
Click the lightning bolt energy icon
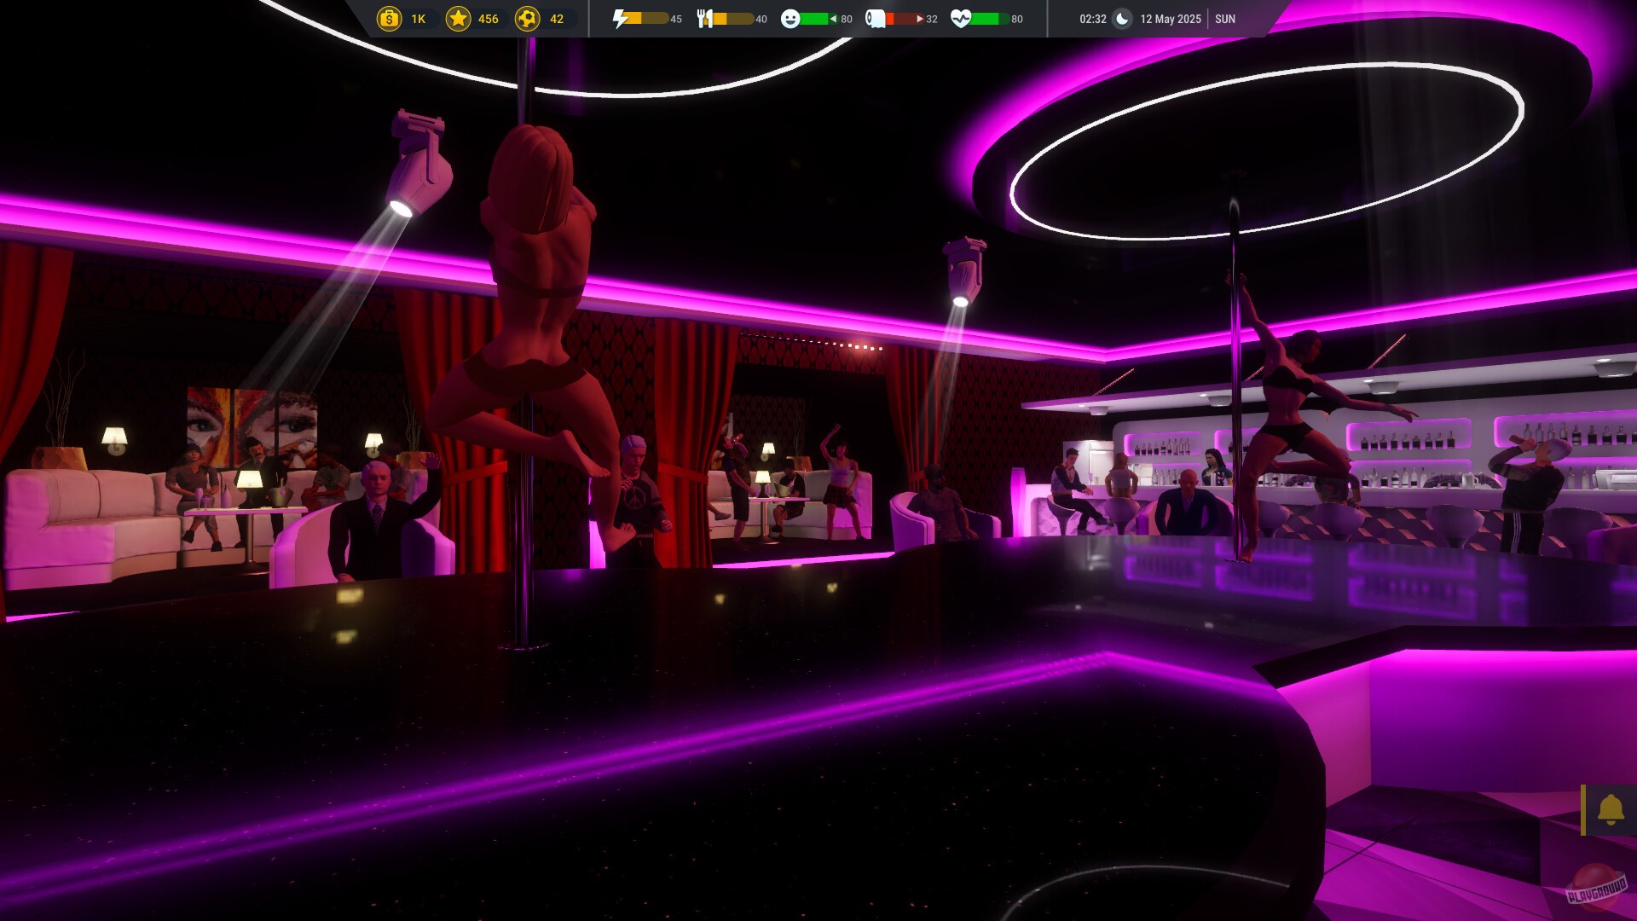click(x=621, y=19)
